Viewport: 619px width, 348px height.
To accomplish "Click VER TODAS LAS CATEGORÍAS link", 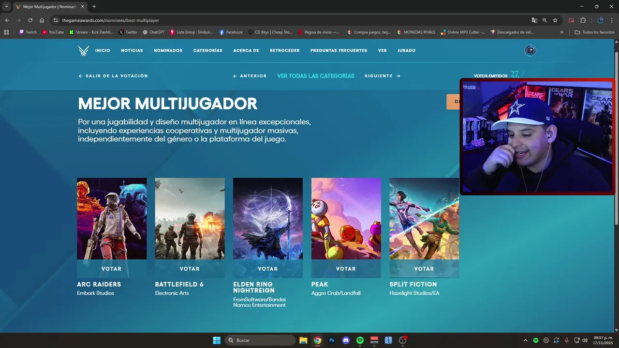I will click(x=316, y=76).
